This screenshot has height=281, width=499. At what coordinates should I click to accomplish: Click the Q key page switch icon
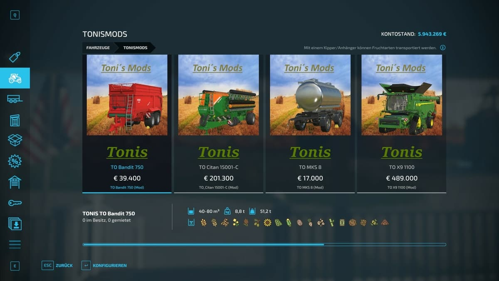click(x=15, y=15)
